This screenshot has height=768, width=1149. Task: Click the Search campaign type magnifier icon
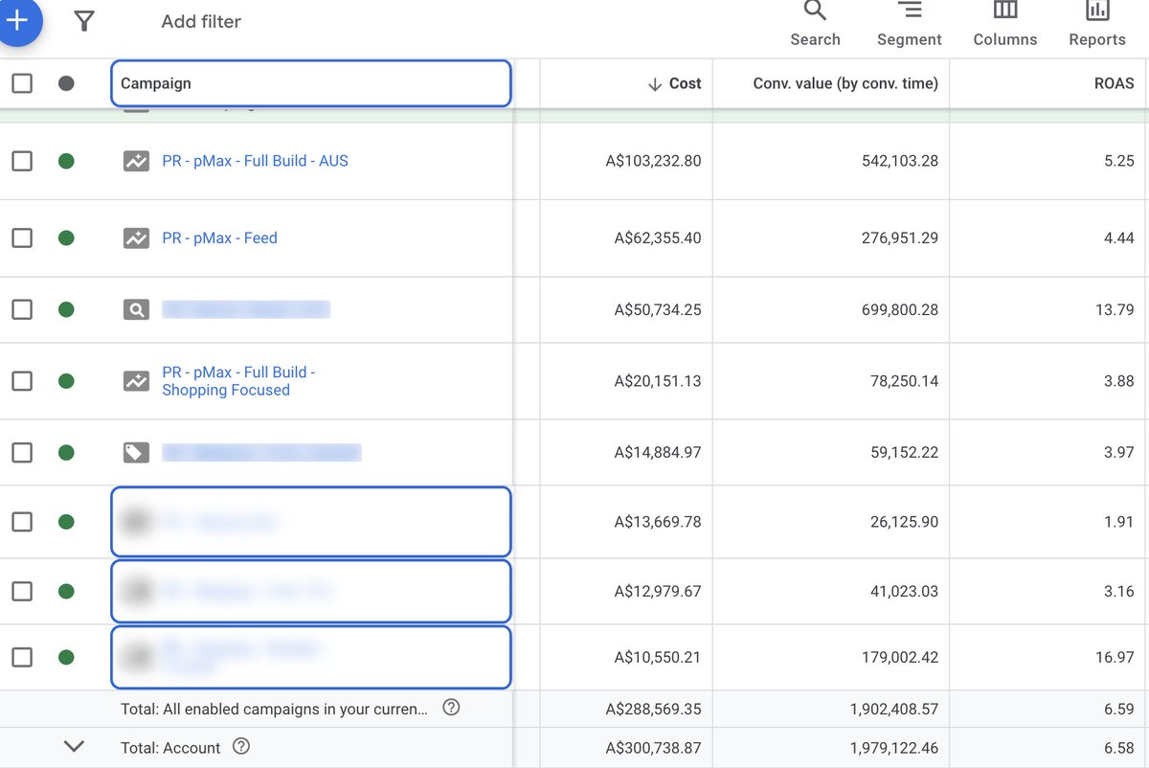click(x=136, y=309)
